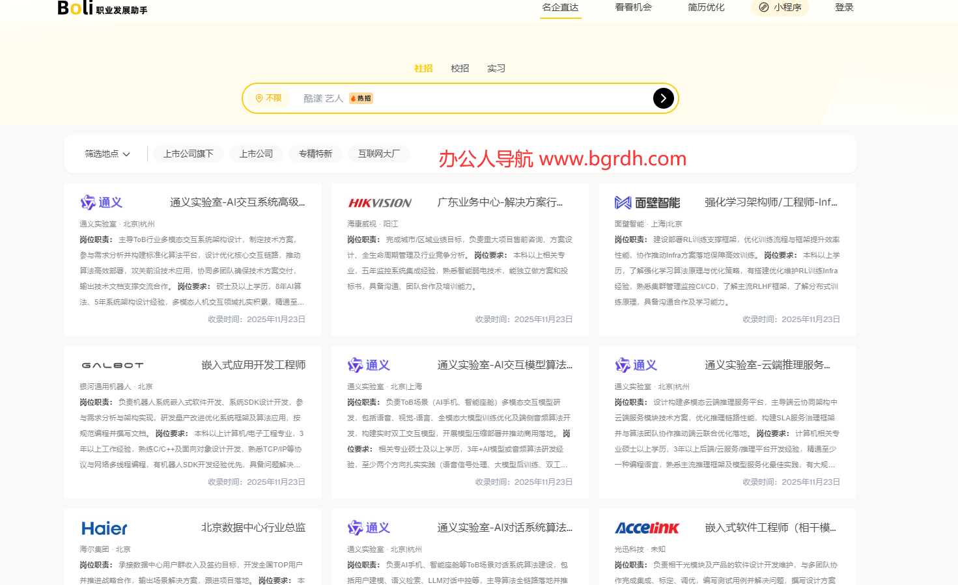
Task: Toggle the 专精特新 filter
Action: [x=315, y=154]
